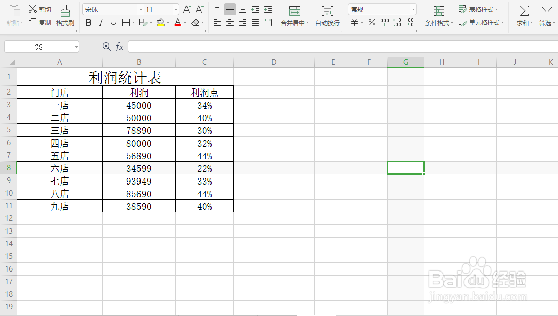Open the font size 11 dropdown
Viewport: 558px width, 316px height.
click(176, 9)
